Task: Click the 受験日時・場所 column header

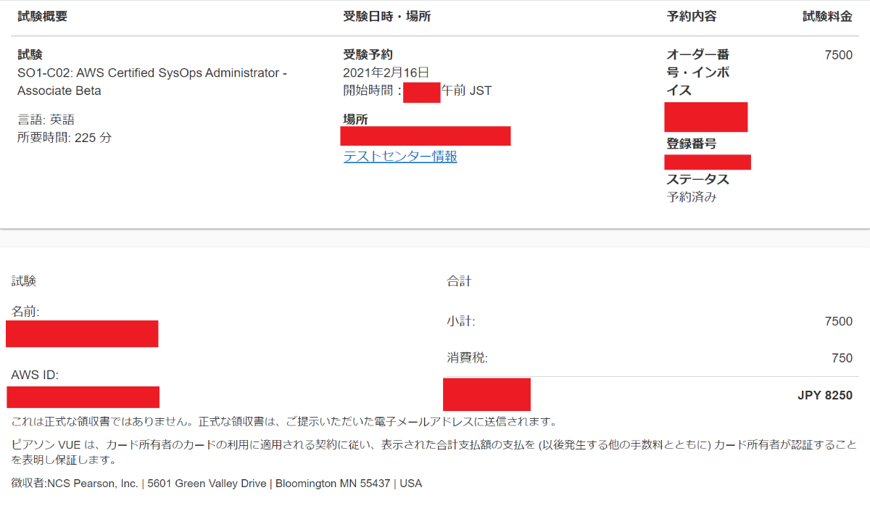Action: (386, 17)
